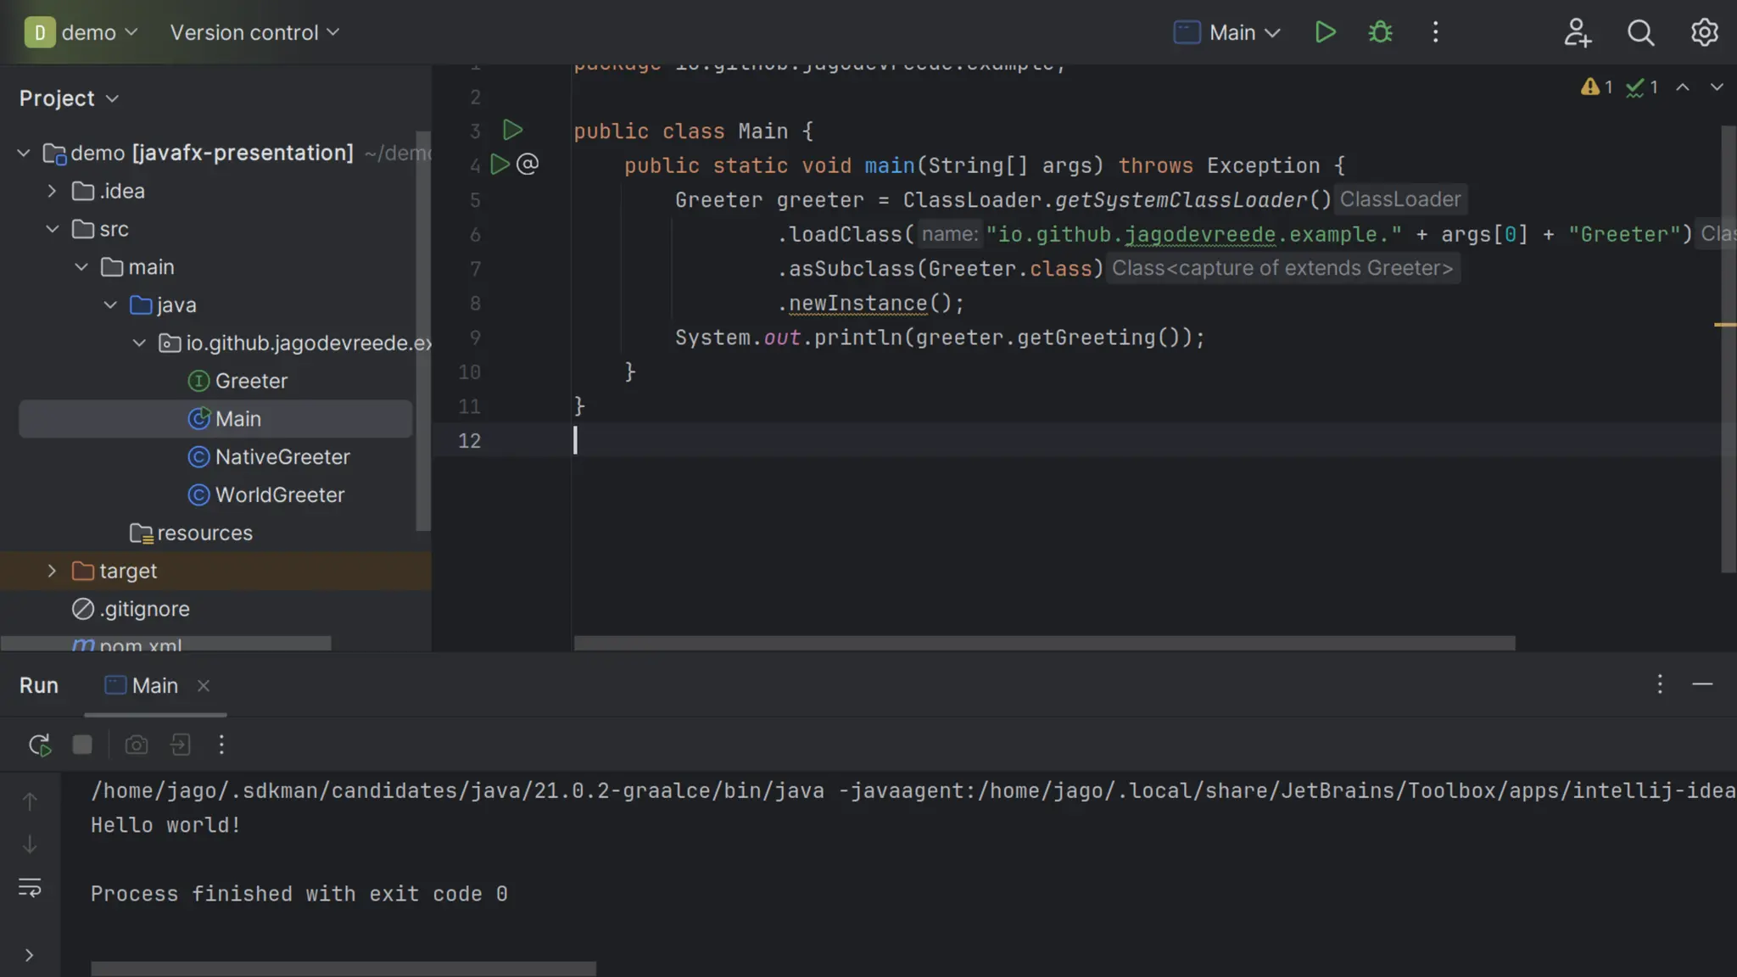Click the editor horizontal scrollbar
This screenshot has width=1737, height=977.
click(x=1043, y=643)
